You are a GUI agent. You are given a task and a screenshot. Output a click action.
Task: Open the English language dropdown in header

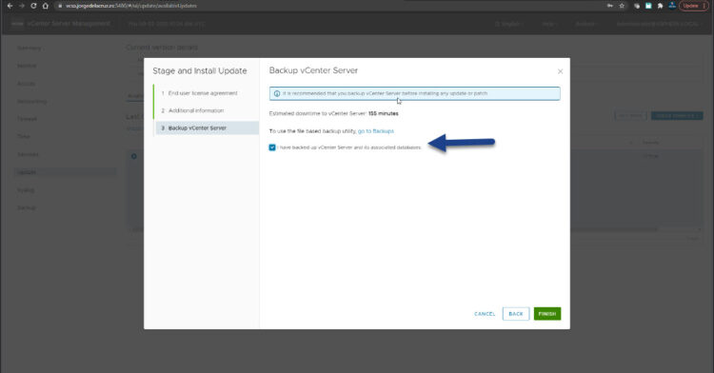point(508,24)
